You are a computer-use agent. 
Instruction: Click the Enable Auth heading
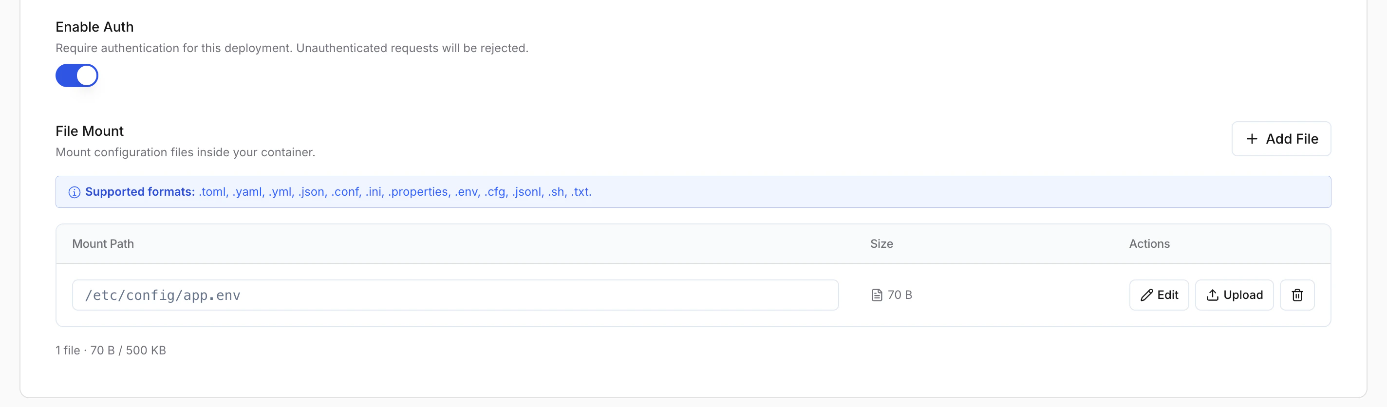pyautogui.click(x=94, y=27)
